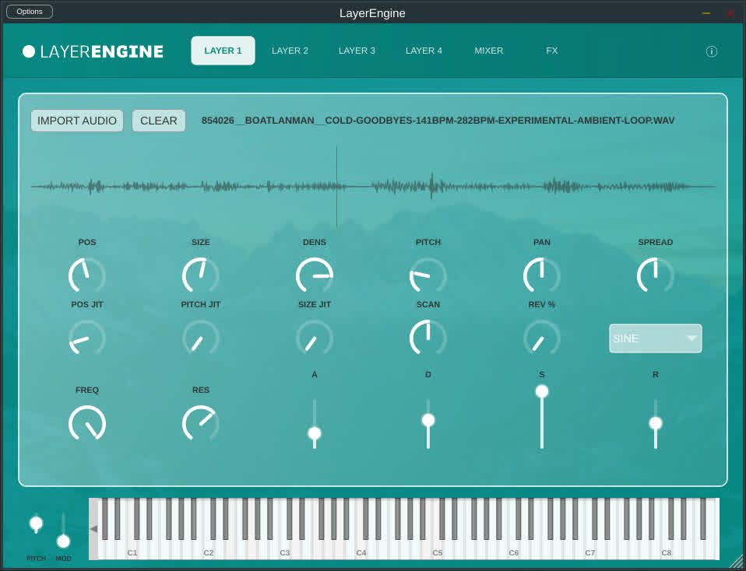Click the Import Audio button
Viewport: 746px width, 571px height.
[x=77, y=121]
